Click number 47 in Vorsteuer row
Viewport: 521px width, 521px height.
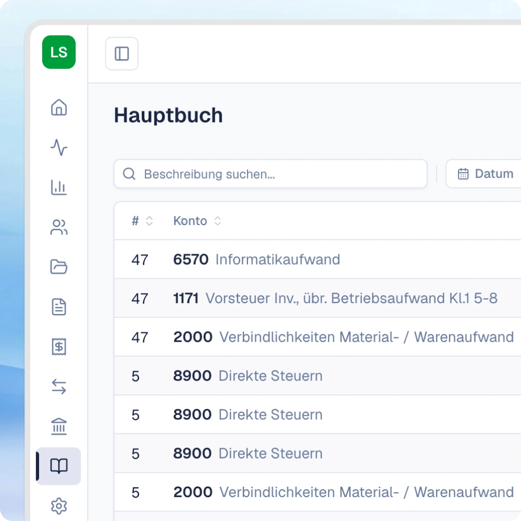click(140, 299)
